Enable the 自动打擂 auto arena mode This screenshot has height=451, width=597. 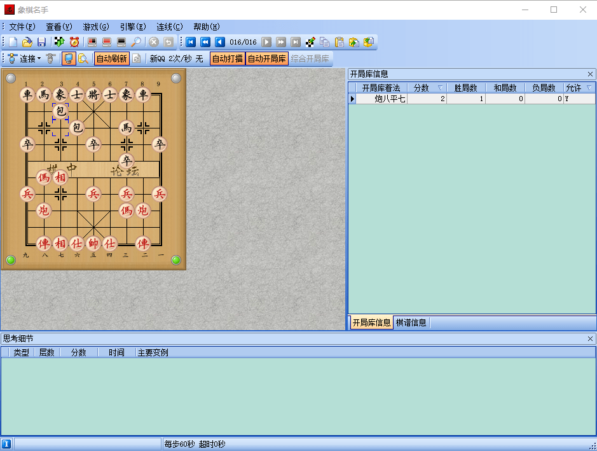pyautogui.click(x=227, y=58)
